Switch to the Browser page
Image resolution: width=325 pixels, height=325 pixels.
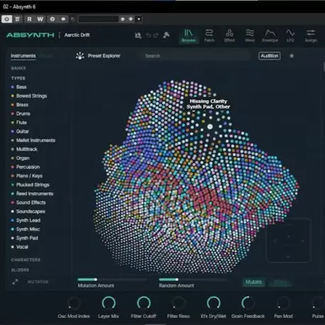pos(189,35)
